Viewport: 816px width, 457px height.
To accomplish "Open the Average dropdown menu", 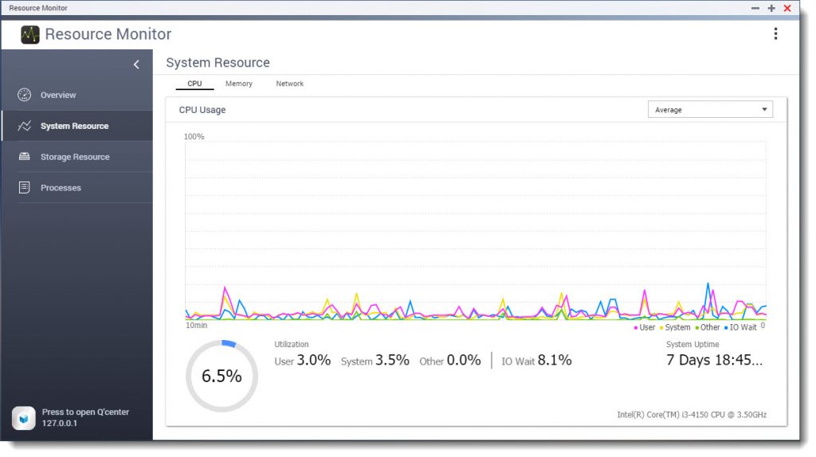I will (x=710, y=110).
